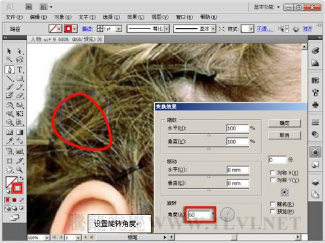The image size is (325, 243).
Task: Select the Type tool
Action: click(x=19, y=69)
